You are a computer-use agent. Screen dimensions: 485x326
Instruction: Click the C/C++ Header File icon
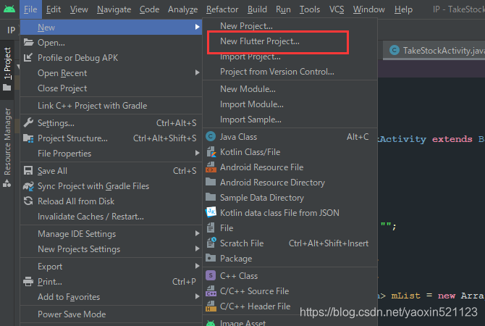point(211,306)
